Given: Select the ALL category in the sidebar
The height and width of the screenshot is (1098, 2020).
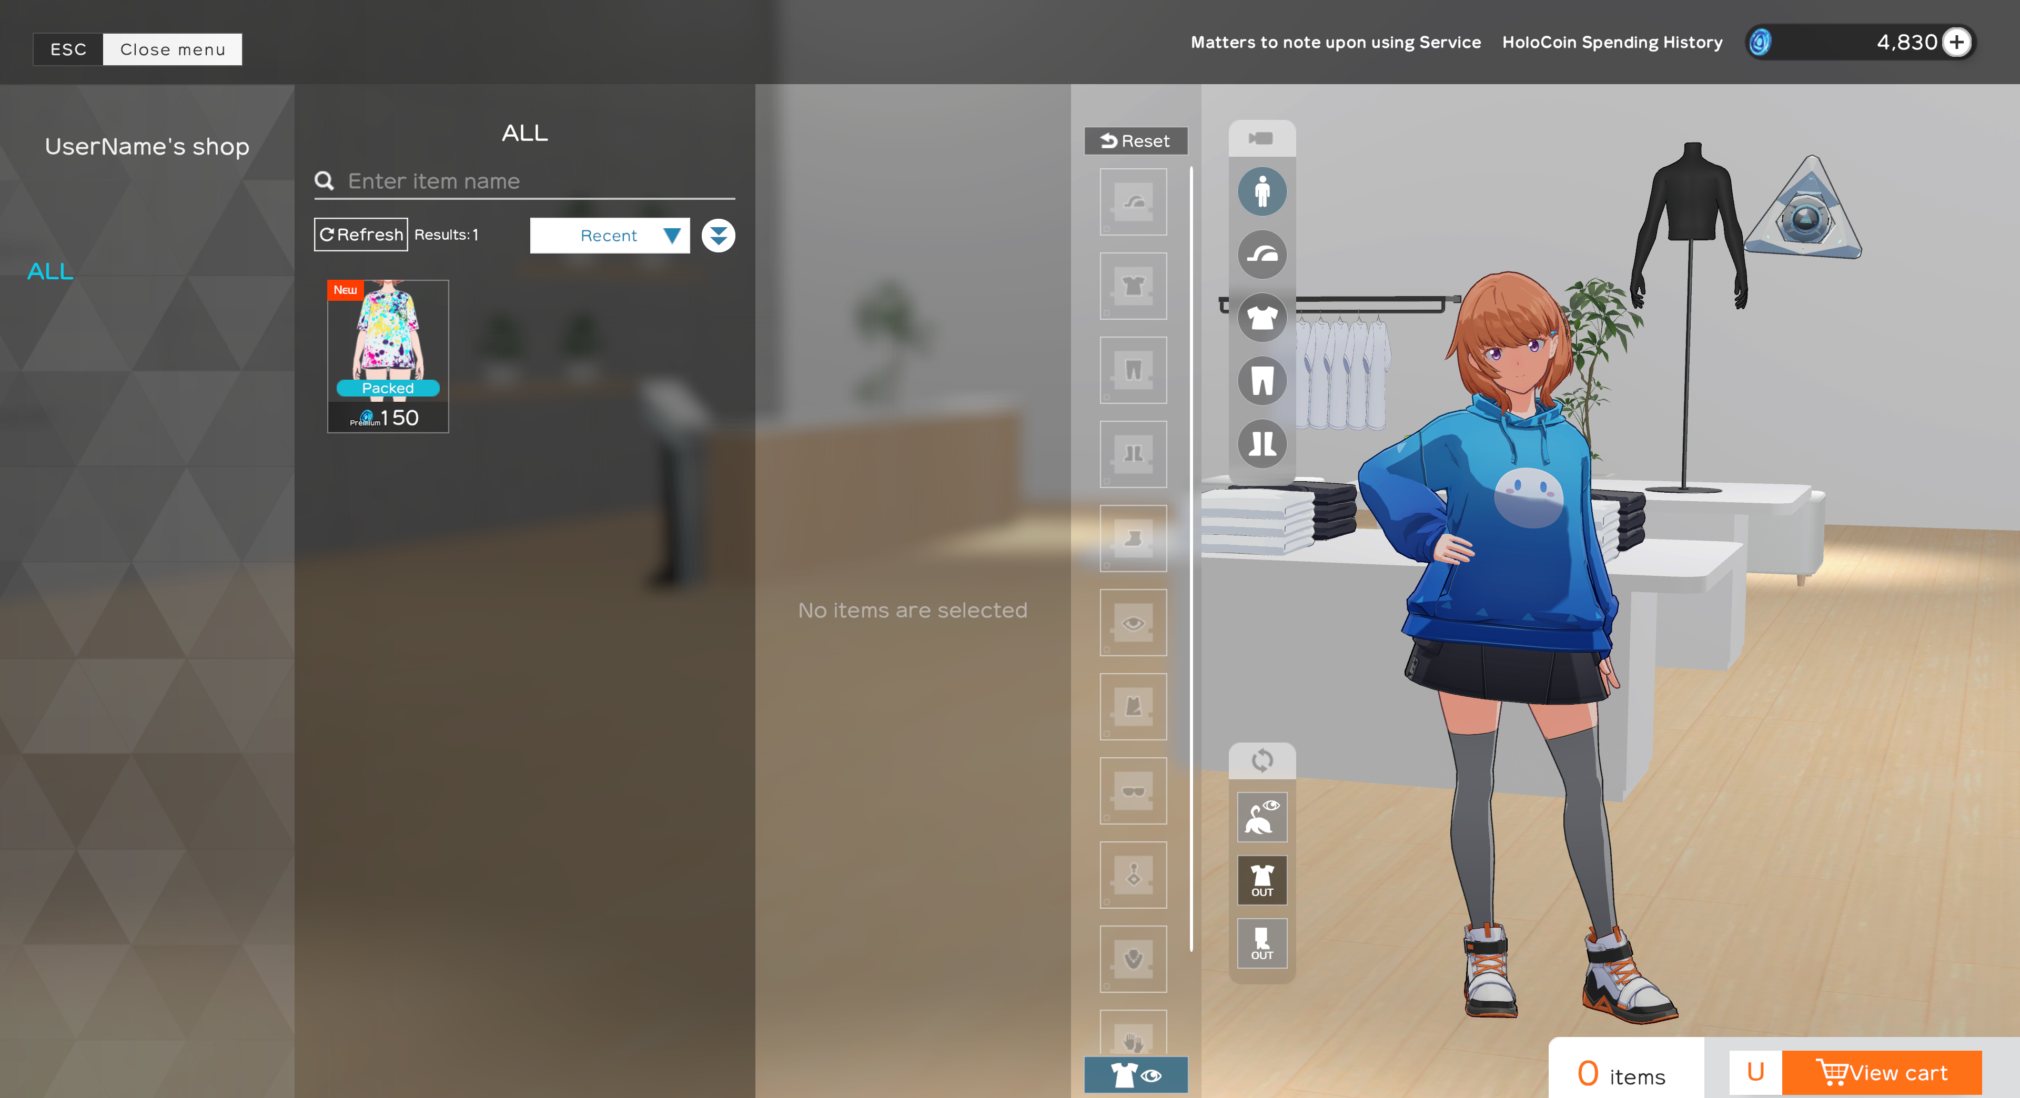Looking at the screenshot, I should coord(50,271).
